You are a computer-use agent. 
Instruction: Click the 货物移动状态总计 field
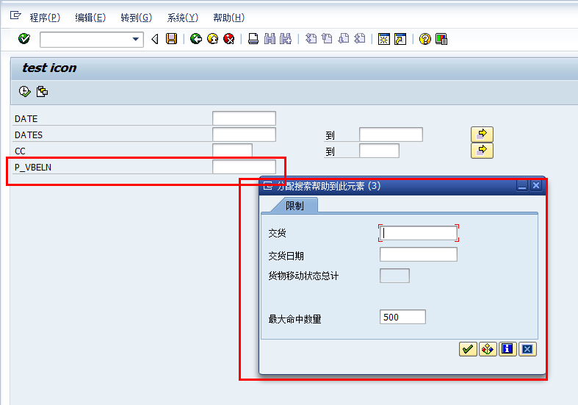tap(394, 276)
